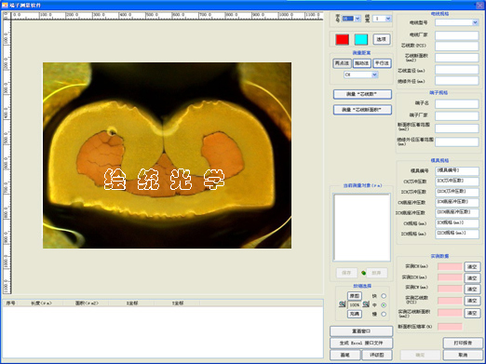Click the area (面积 μm2) column header
The height and width of the screenshot is (364, 486).
click(87, 303)
